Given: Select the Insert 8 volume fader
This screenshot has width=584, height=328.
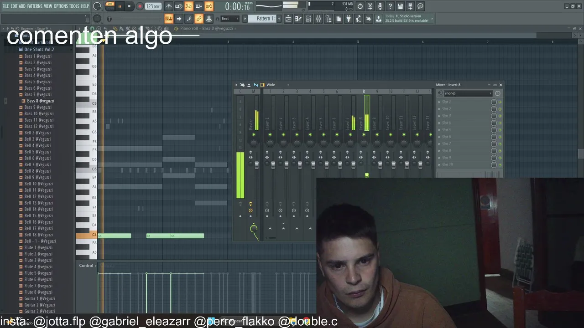Looking at the screenshot, I should pos(367,175).
